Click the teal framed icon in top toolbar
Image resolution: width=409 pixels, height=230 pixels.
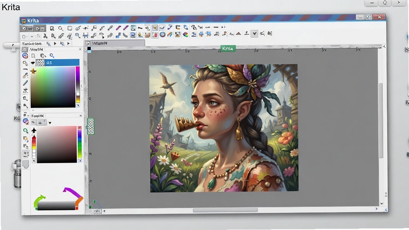[x=133, y=28]
